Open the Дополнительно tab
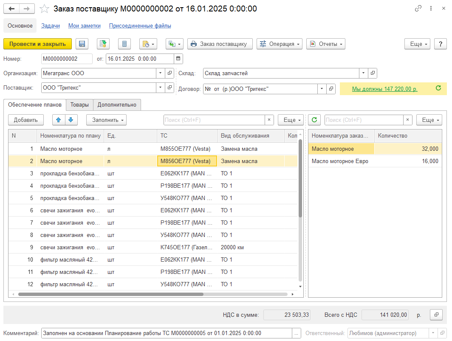 117,104
